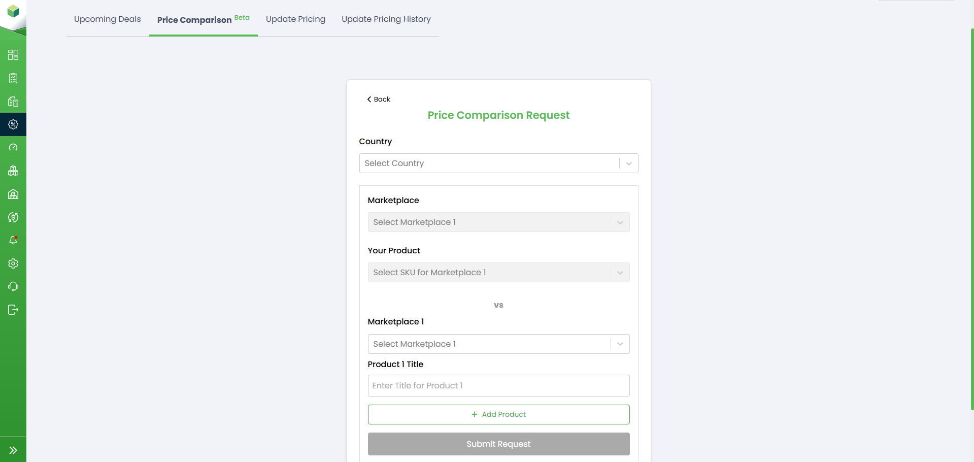Open the warehouse building sidebar icon
Screen dimensions: 974x462
(x=13, y=194)
